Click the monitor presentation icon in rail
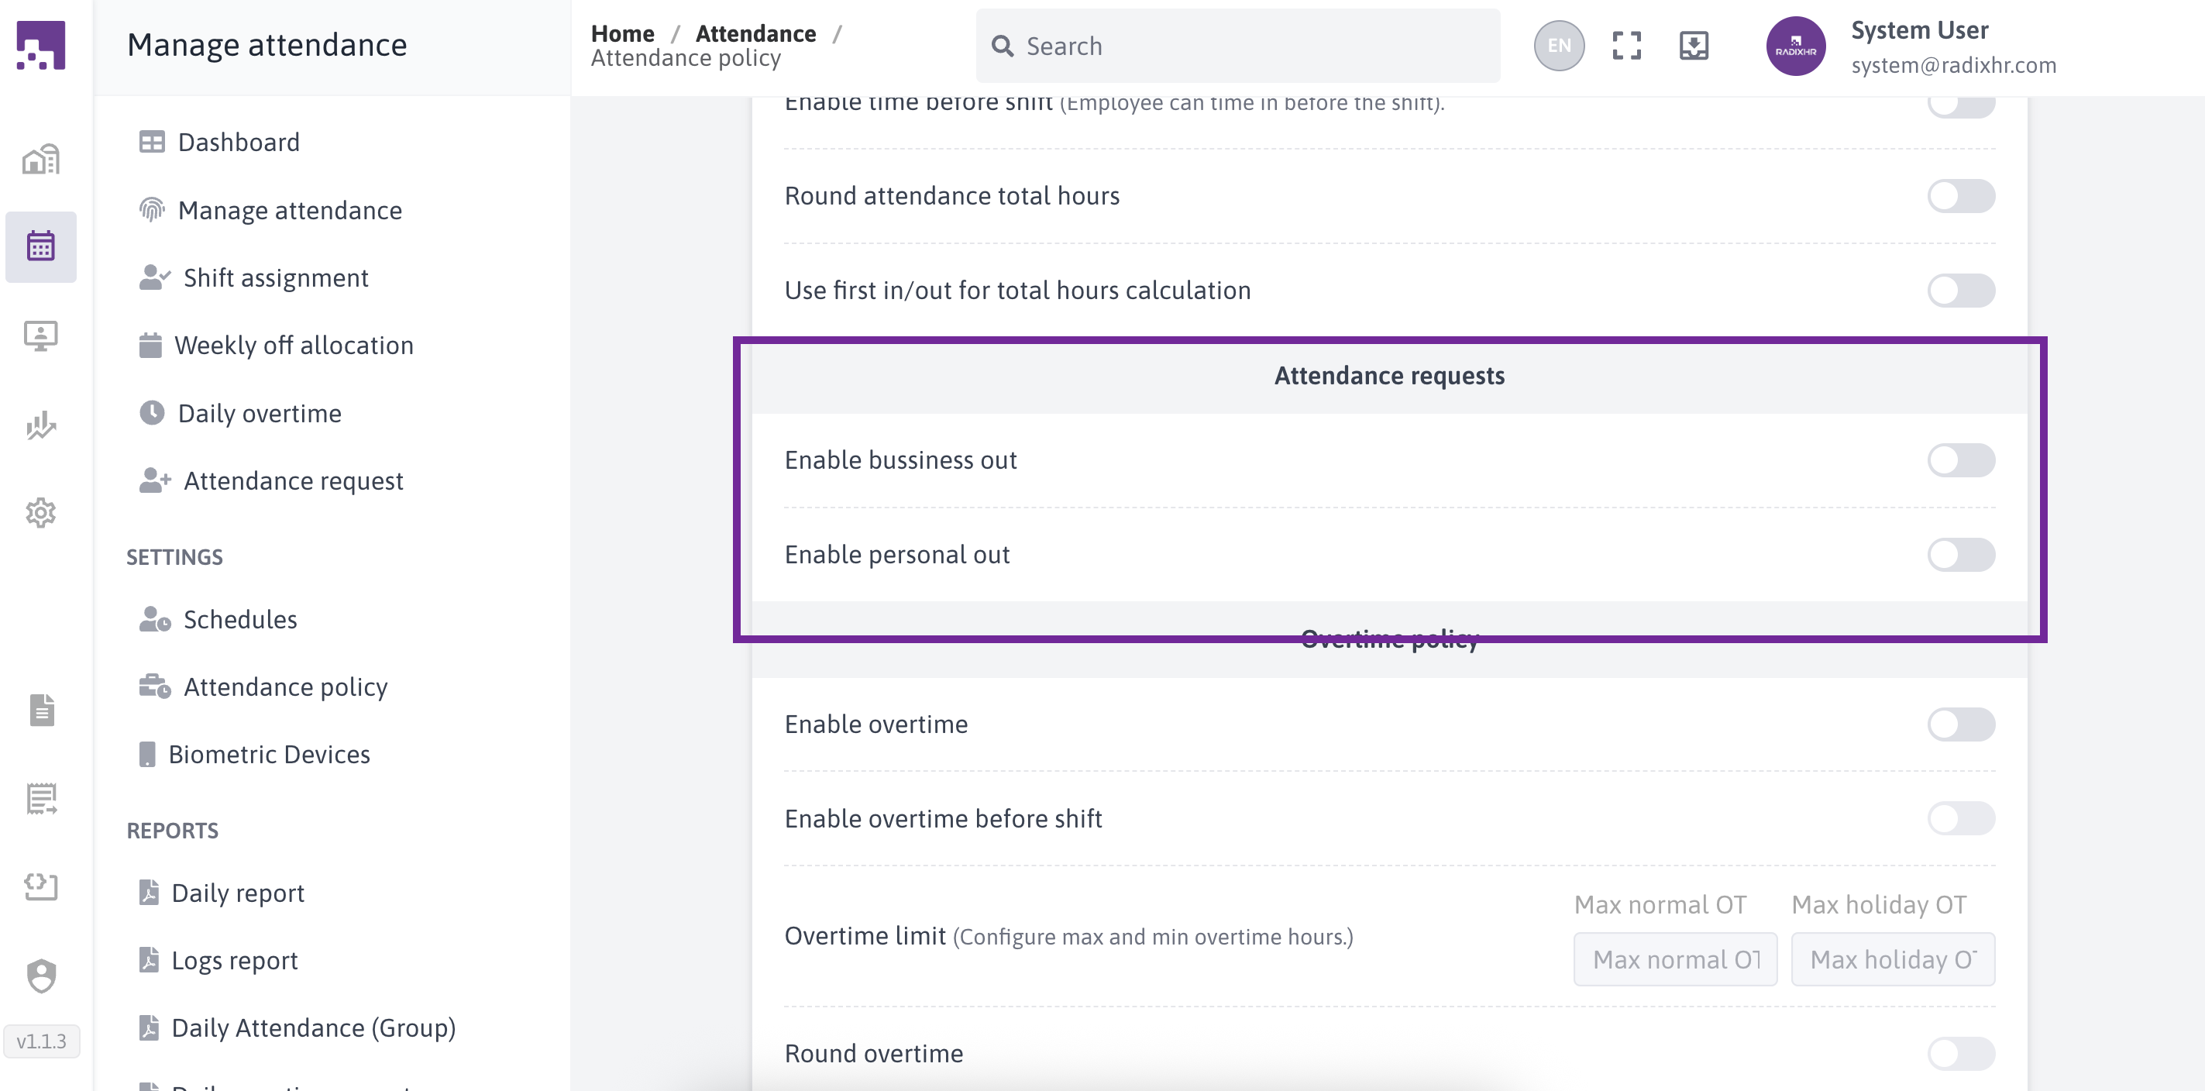This screenshot has height=1091, width=2205. (40, 336)
